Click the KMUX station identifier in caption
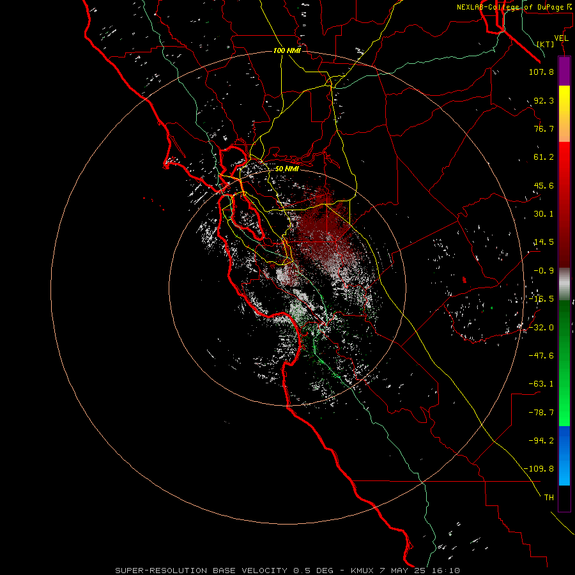 click(x=363, y=571)
